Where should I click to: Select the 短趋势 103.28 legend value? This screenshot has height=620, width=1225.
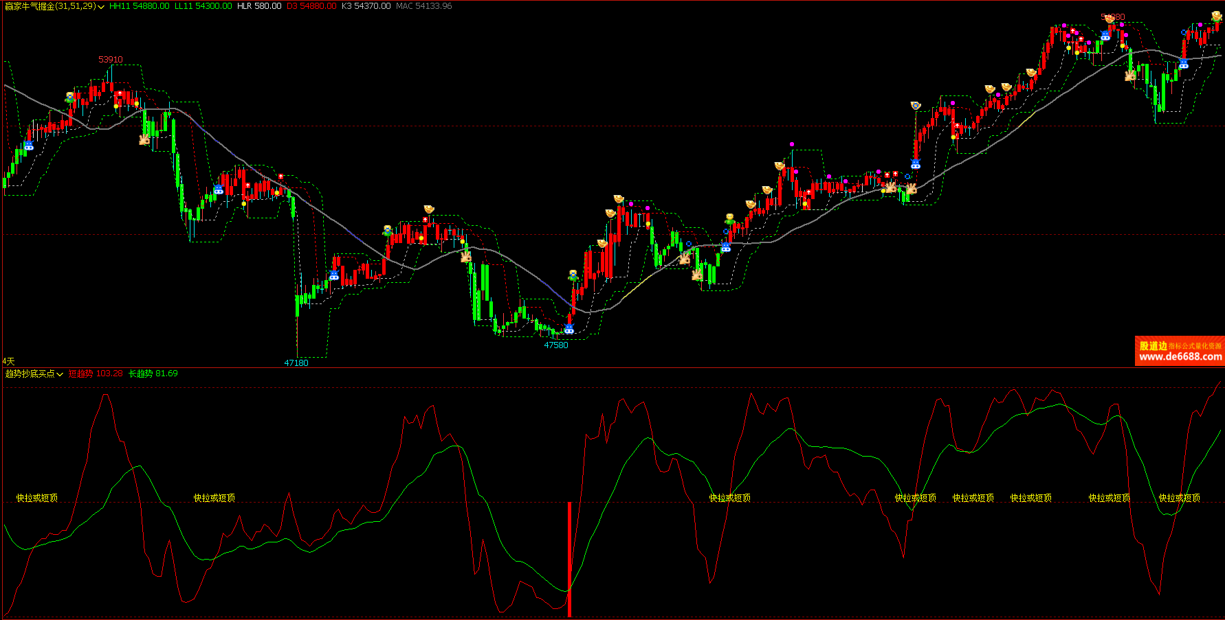[x=95, y=374]
